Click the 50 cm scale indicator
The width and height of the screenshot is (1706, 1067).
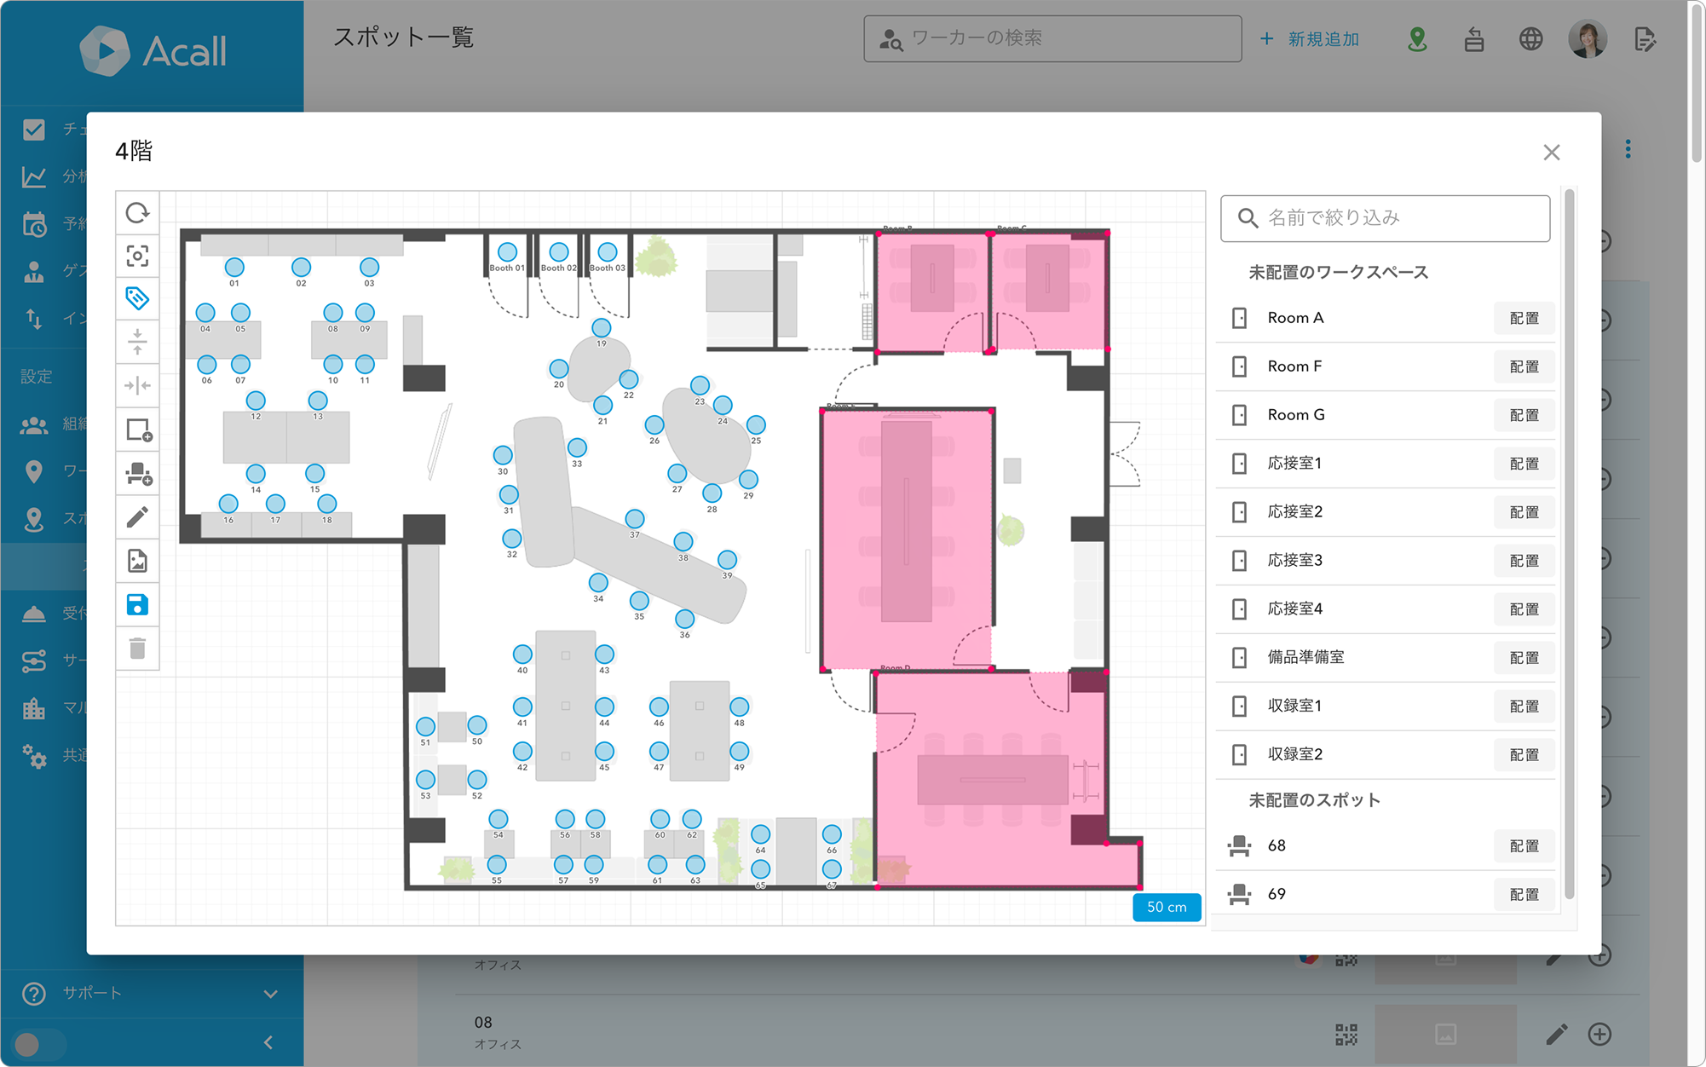[x=1167, y=907]
